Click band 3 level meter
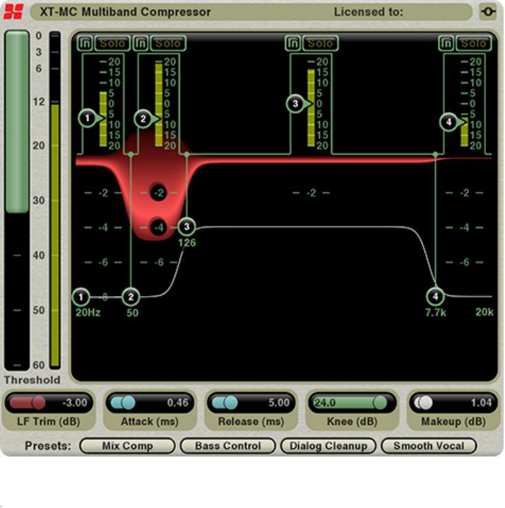Screen dimensions: 505x508 coord(311,108)
